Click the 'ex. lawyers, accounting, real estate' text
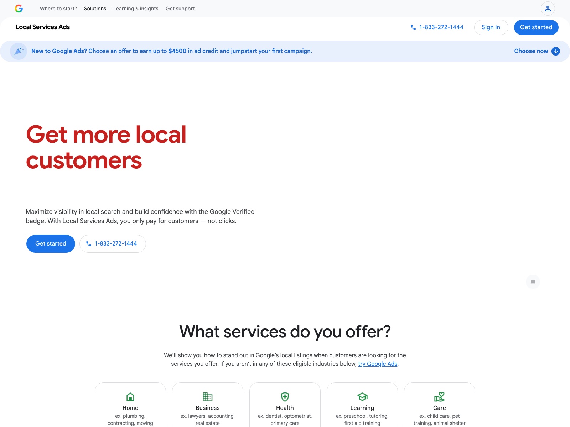 point(208,420)
